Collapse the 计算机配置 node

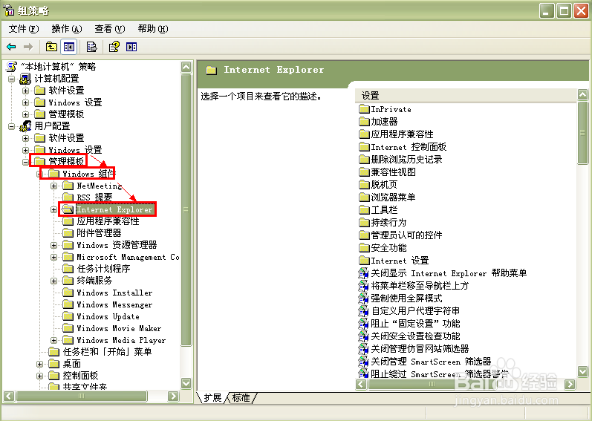point(12,79)
